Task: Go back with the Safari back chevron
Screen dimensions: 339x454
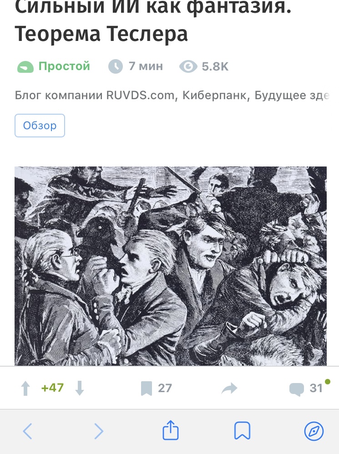Action: (x=27, y=431)
